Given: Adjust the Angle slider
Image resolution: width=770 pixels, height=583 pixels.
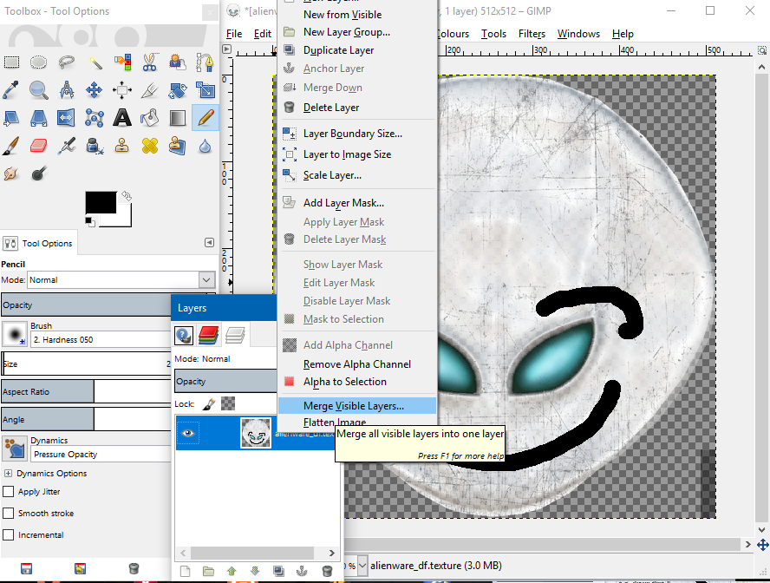Looking at the screenshot, I should tap(87, 420).
